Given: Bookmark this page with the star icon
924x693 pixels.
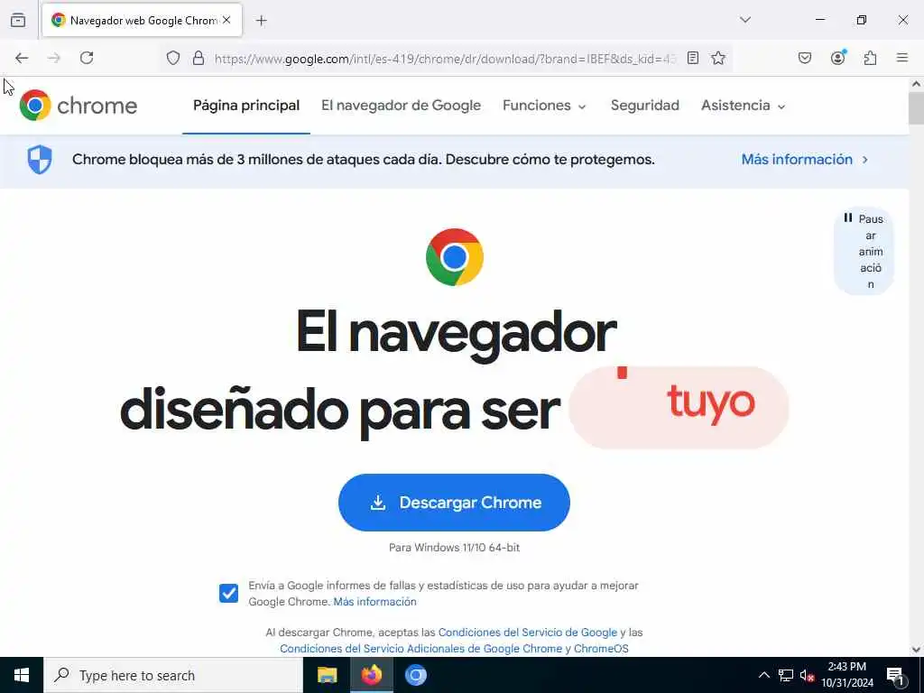Looking at the screenshot, I should pos(717,58).
